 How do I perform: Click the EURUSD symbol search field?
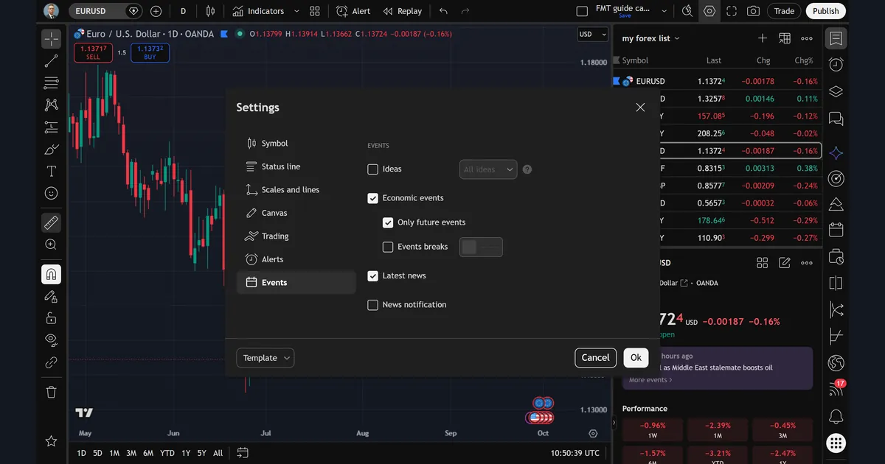105,11
